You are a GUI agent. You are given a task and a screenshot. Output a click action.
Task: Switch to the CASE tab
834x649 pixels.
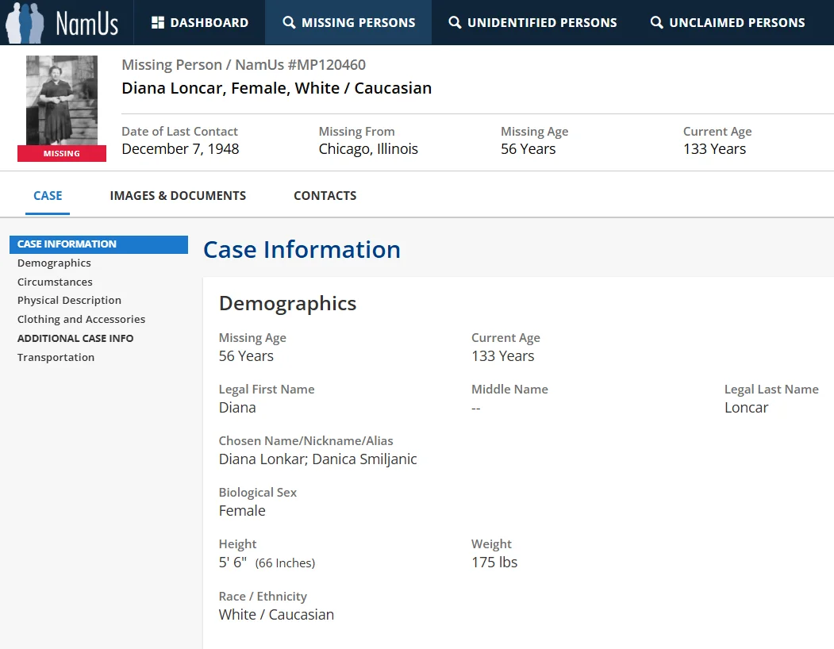48,196
